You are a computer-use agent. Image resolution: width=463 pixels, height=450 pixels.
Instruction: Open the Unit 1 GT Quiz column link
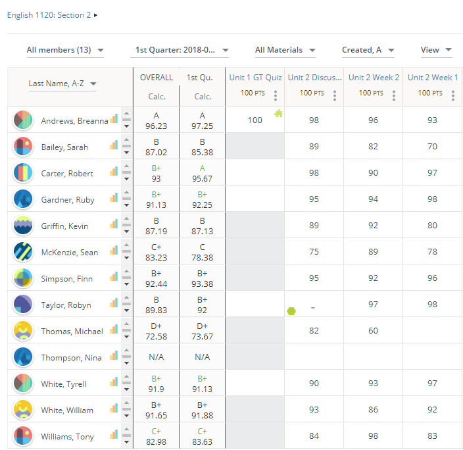tap(255, 78)
